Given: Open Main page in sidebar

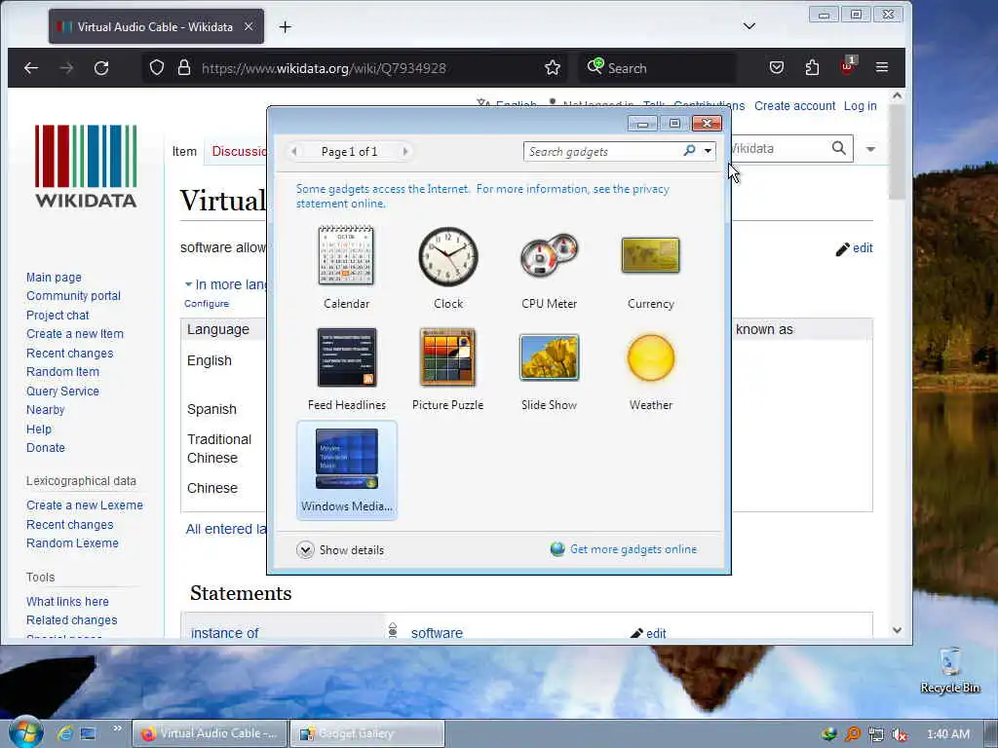Looking at the screenshot, I should tap(55, 278).
